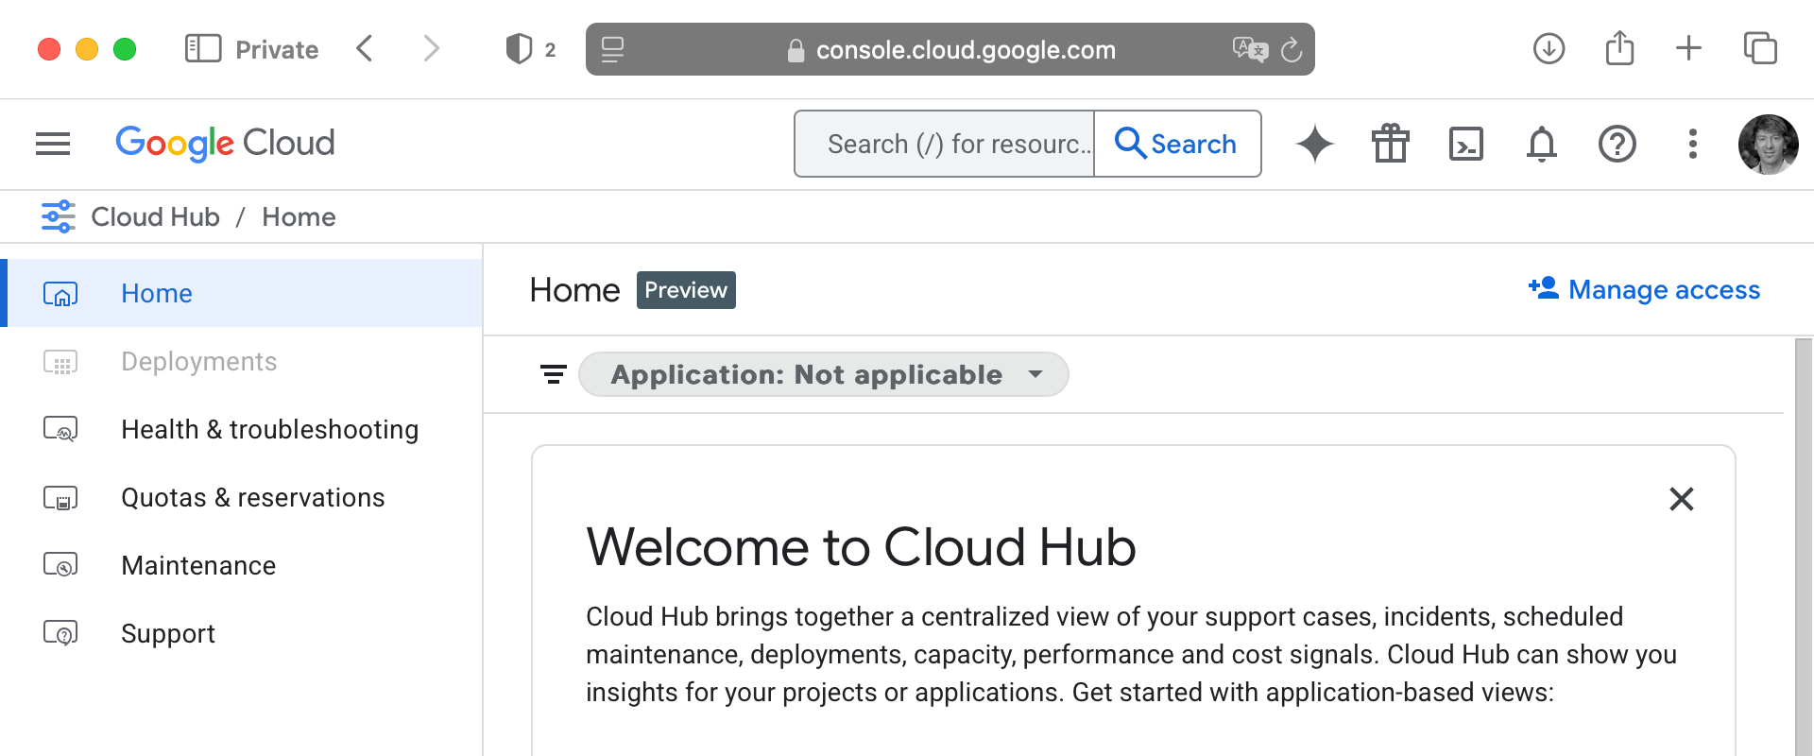Screen dimensions: 1814x756
Task: Open the help question mark menu
Action: point(1617,144)
